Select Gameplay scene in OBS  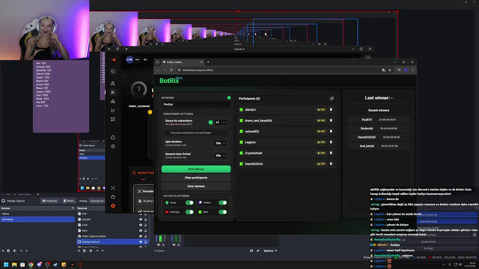[37, 219]
